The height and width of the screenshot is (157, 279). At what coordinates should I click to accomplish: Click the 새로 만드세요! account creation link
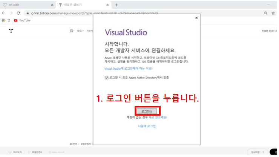click(158, 117)
